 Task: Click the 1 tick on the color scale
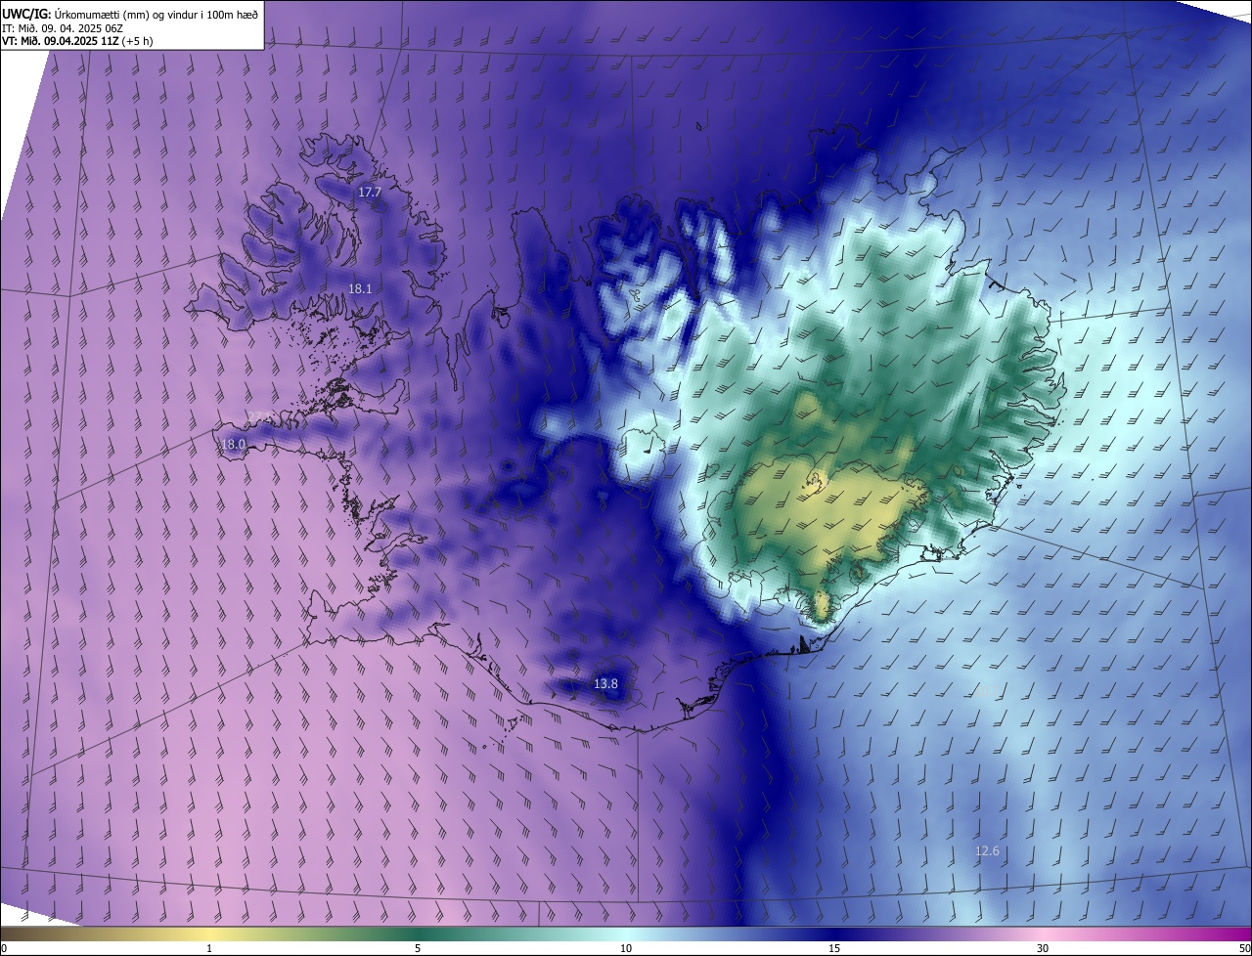tap(209, 948)
